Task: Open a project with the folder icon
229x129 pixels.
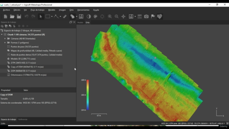Action: click(12, 16)
